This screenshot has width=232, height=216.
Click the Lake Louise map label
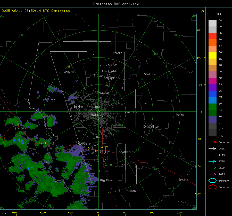[20, 126]
